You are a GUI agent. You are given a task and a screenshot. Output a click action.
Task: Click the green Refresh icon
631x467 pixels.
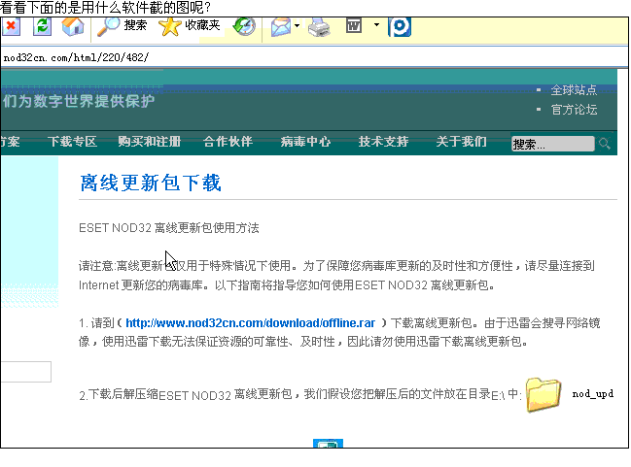(x=42, y=26)
